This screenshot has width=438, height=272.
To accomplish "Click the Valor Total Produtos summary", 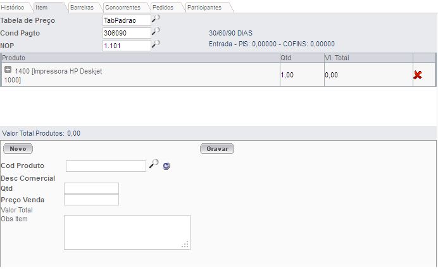I will (x=41, y=133).
